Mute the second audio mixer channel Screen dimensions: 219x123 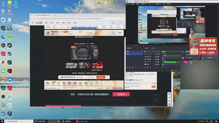[x=163, y=65]
